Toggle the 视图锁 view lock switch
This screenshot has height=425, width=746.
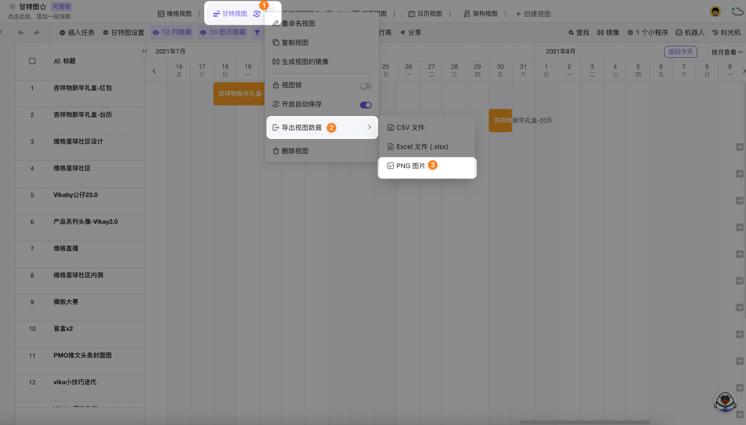coord(365,86)
